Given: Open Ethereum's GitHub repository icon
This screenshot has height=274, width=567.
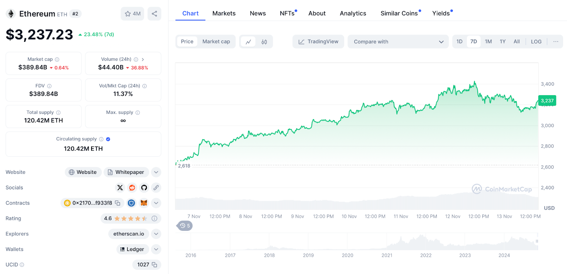Looking at the screenshot, I should click(x=144, y=188).
